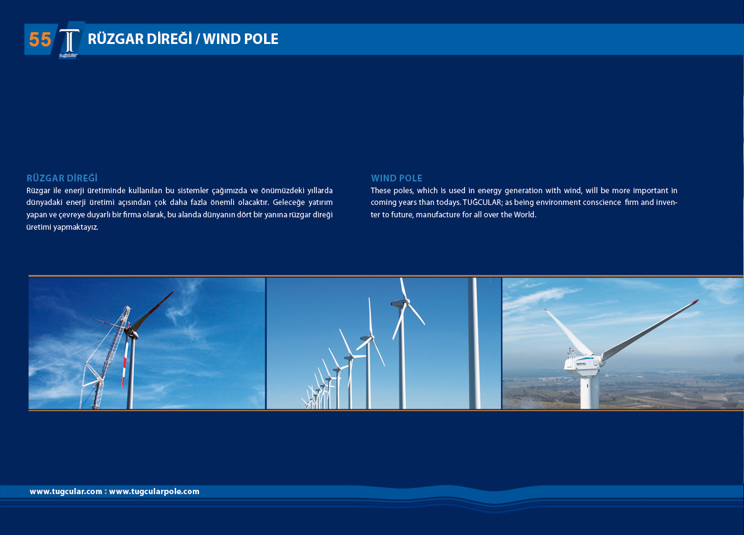Click the word 'TUĞCULAR' in the English text
The width and height of the screenshot is (744, 535).
(x=481, y=202)
